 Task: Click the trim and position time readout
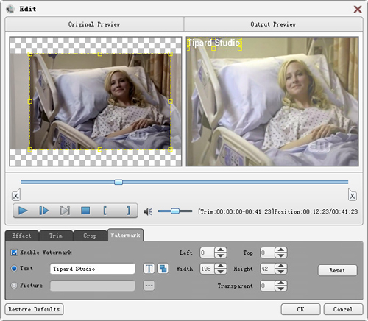[x=278, y=211]
